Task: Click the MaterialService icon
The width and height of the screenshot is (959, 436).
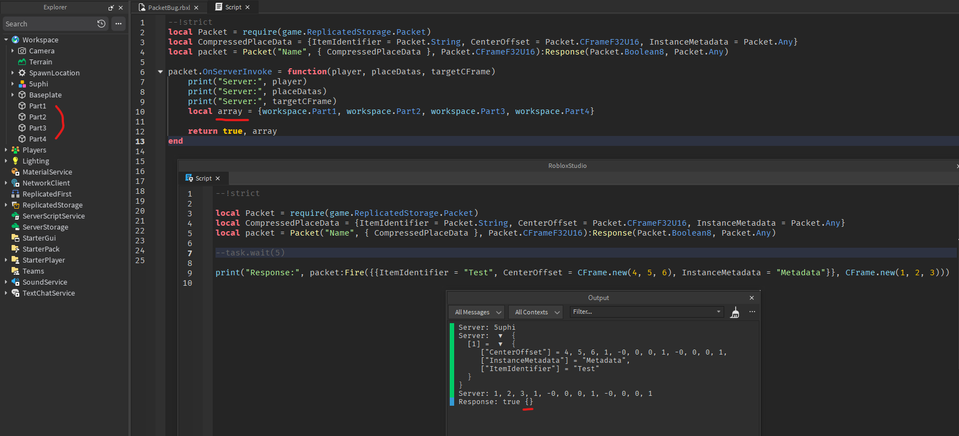Action: (x=15, y=172)
